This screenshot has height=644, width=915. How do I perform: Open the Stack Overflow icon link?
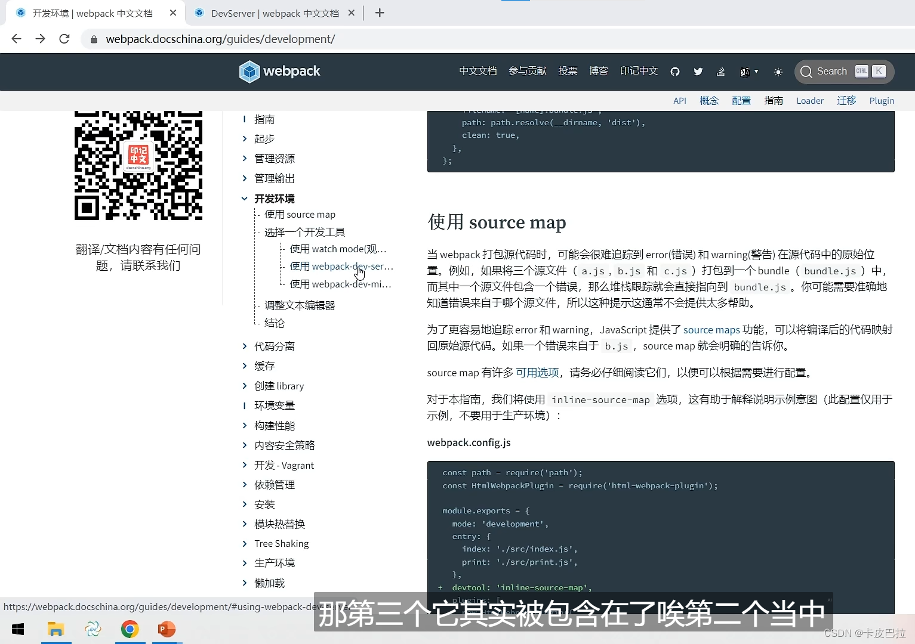[x=720, y=72]
